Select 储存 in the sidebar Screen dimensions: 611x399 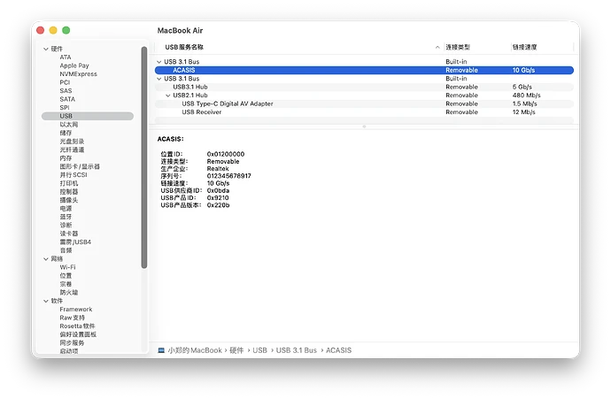pos(66,133)
